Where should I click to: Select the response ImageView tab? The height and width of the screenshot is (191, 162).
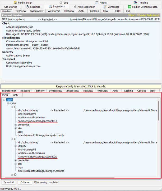tap(73, 91)
